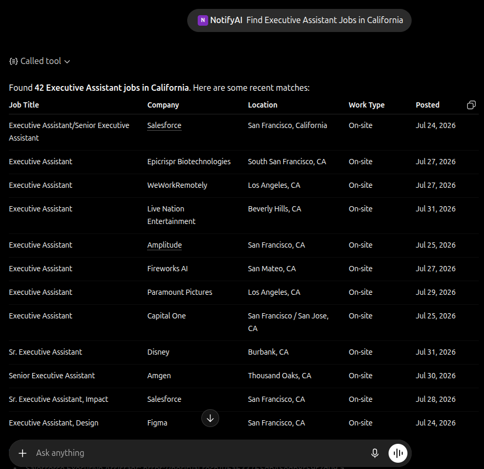Click Executive Assistant title in the Fireworks AI row

[x=40, y=269]
